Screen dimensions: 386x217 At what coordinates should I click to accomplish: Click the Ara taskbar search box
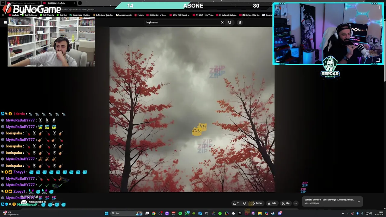pos(127,213)
